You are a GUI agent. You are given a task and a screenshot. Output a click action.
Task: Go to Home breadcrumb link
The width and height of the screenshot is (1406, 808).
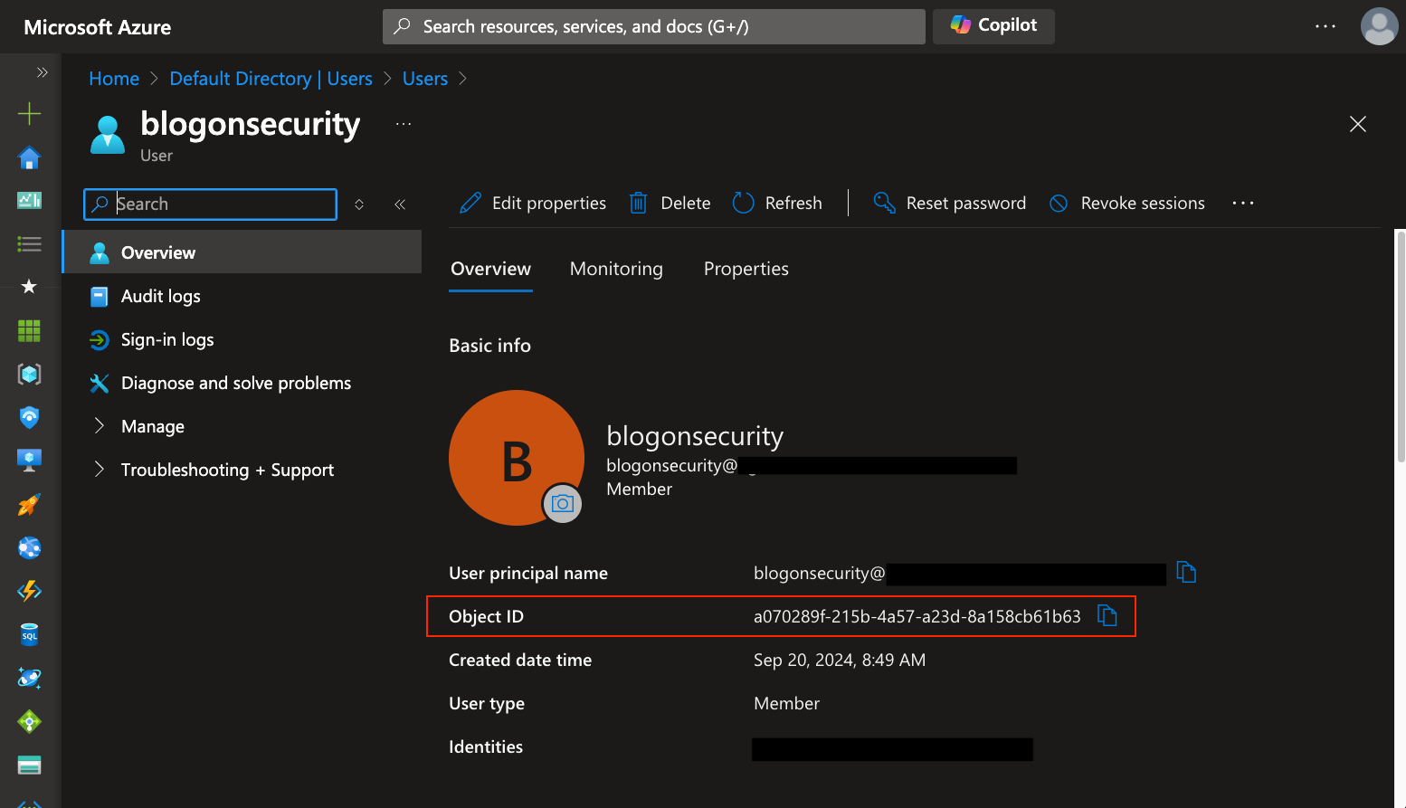(114, 79)
